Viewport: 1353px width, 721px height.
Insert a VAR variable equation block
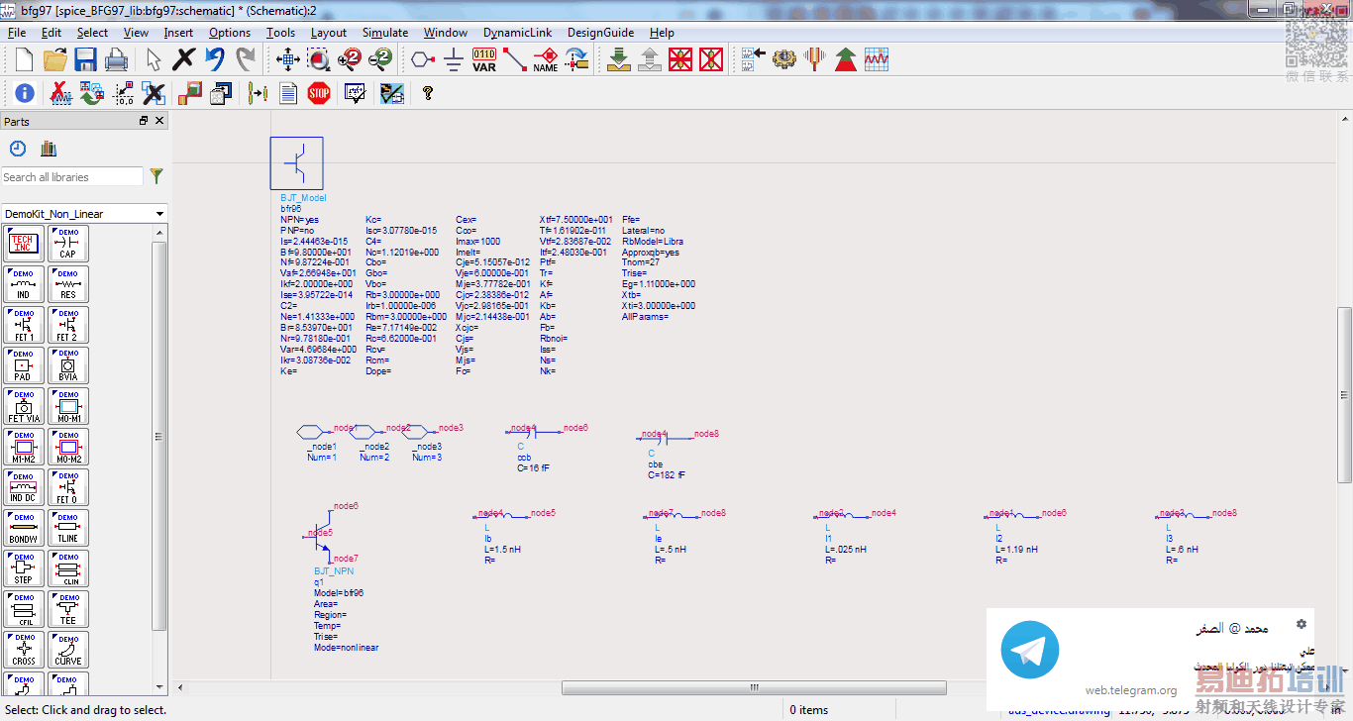(x=484, y=59)
